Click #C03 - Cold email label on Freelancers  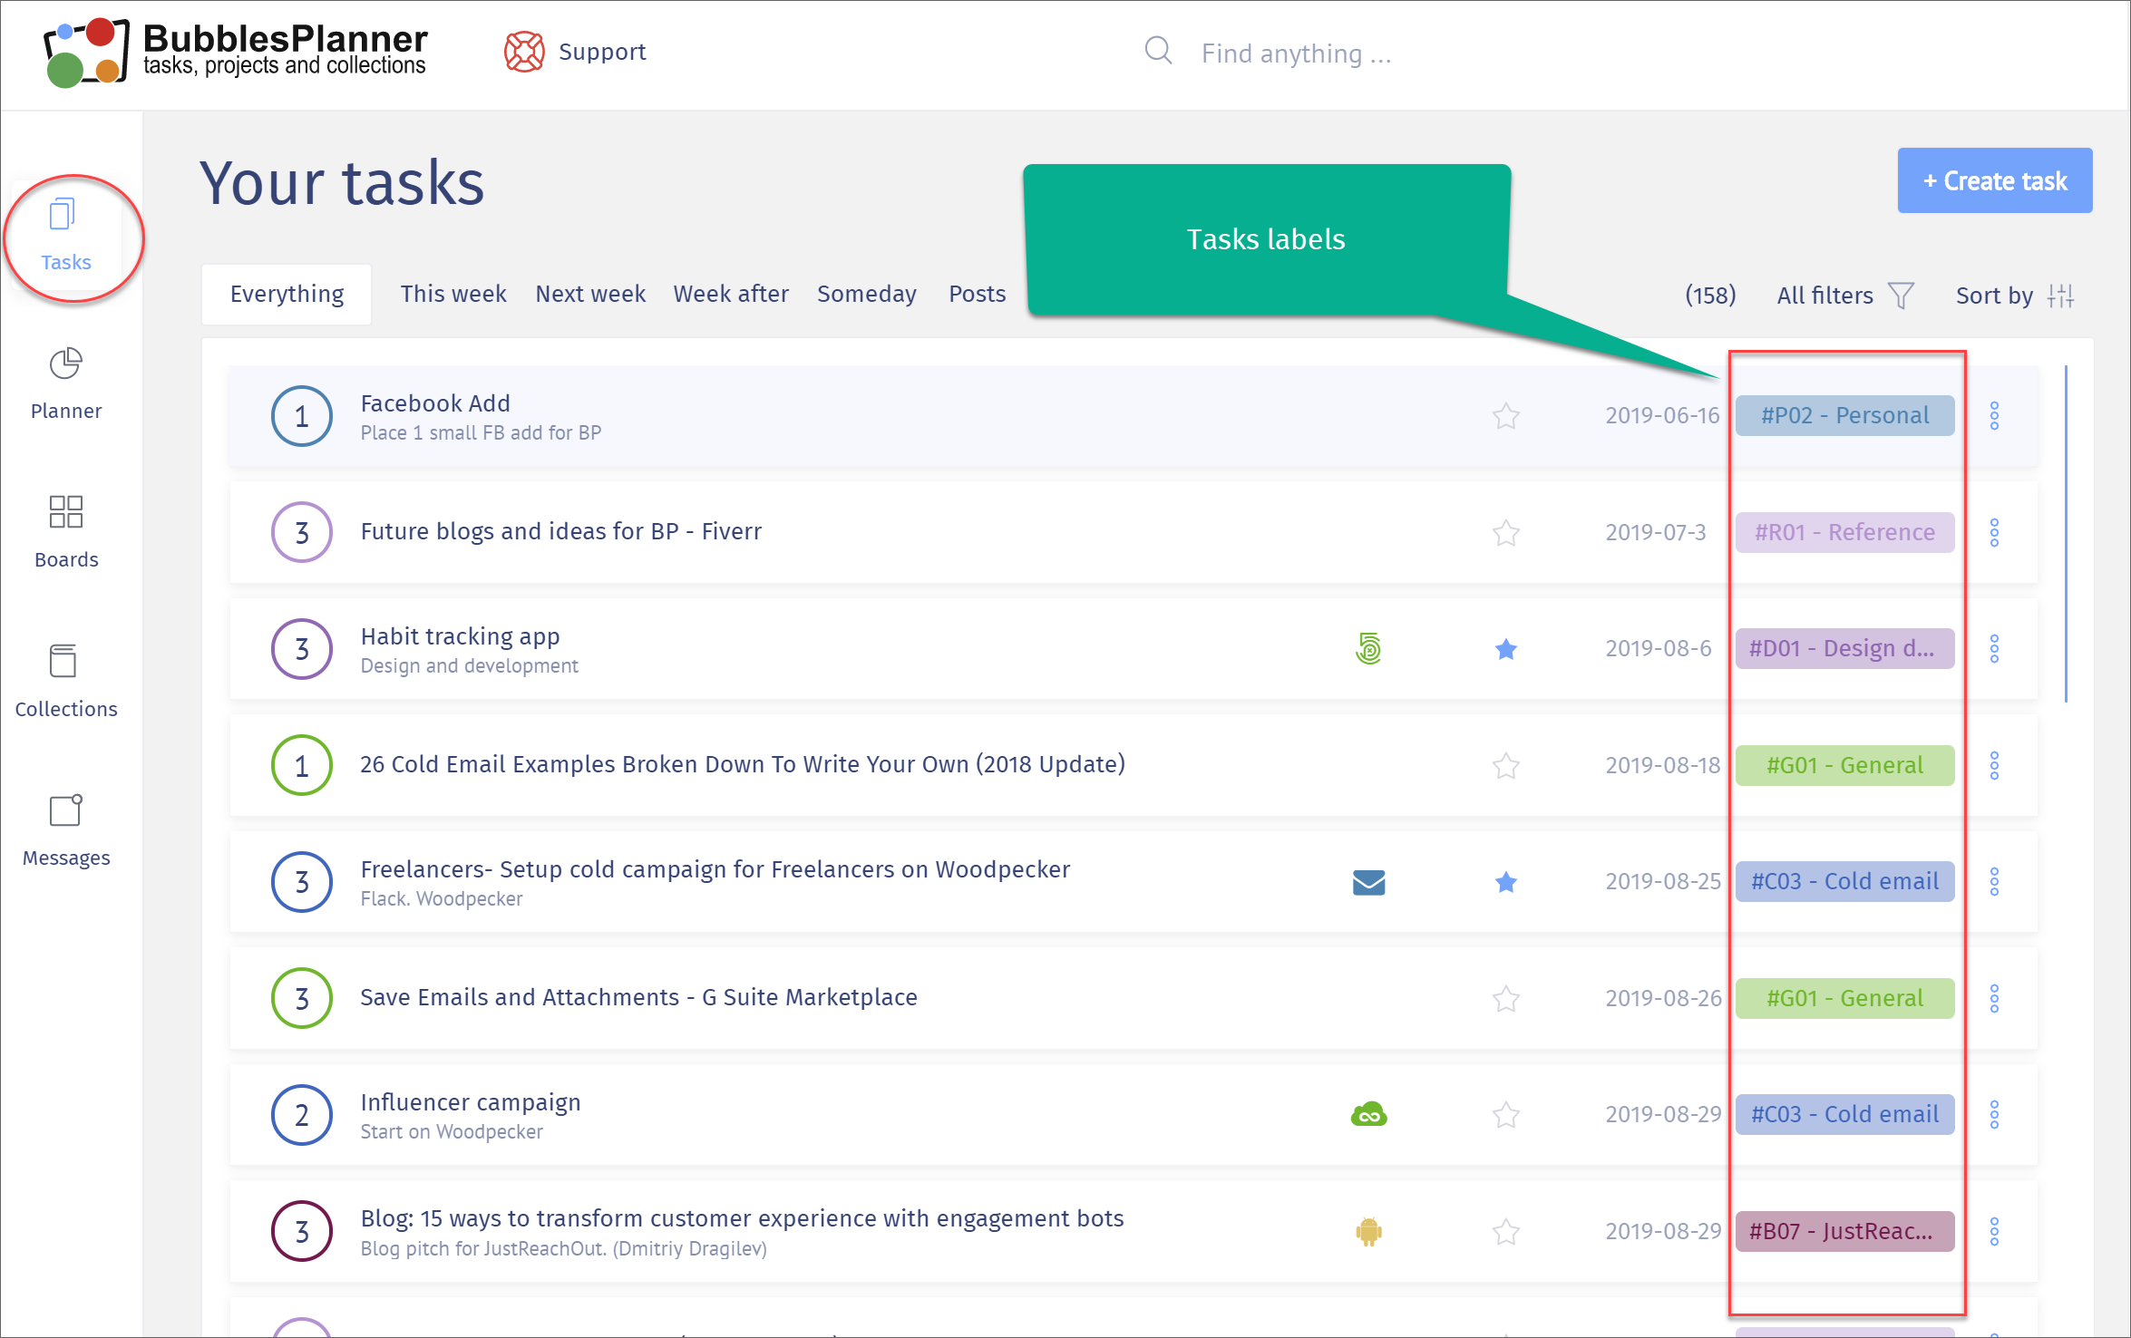point(1844,881)
